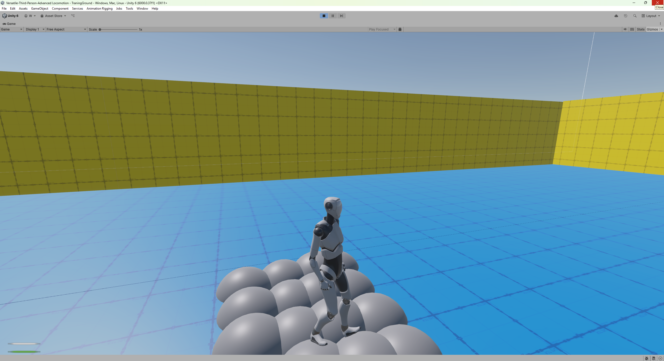Click the Unity 6 logo button

10,16
